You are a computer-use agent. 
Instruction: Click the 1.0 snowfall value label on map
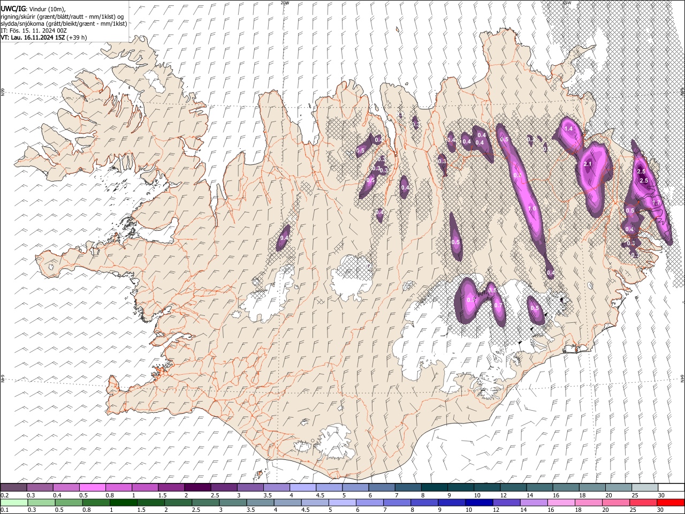click(x=532, y=208)
